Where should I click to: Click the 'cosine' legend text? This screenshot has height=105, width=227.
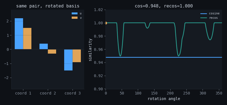click(x=214, y=14)
